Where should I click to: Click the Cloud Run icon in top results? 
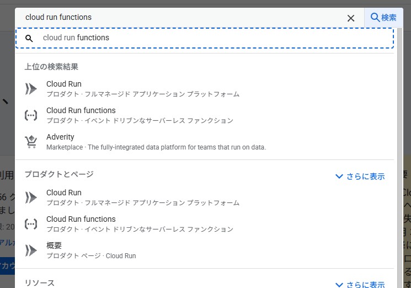[x=31, y=89]
